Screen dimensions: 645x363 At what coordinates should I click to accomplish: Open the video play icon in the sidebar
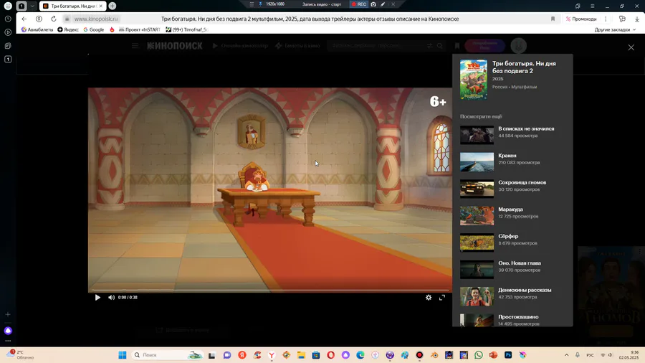pyautogui.click(x=8, y=32)
